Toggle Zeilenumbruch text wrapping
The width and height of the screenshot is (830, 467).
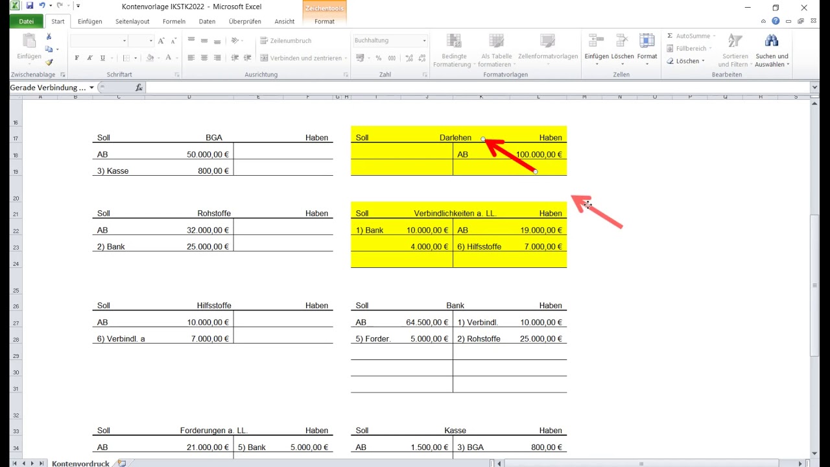click(286, 41)
